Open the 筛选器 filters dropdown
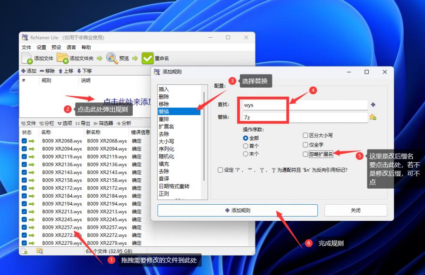Image resolution: width=425 pixels, height=275 pixels. pyautogui.click(x=103, y=123)
